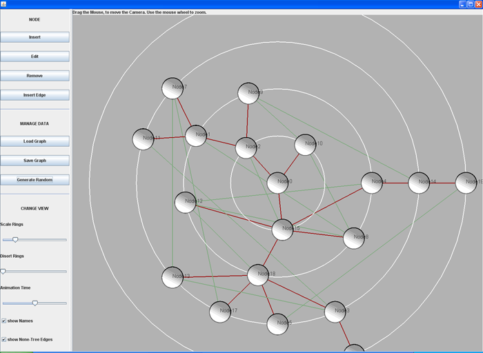Toggle the show Names checkbox
483x353 pixels.
(4, 321)
